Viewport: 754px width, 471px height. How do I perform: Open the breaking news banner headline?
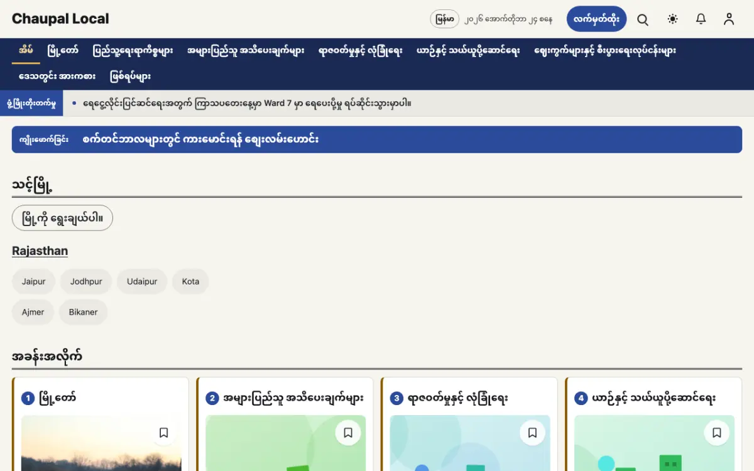point(200,139)
